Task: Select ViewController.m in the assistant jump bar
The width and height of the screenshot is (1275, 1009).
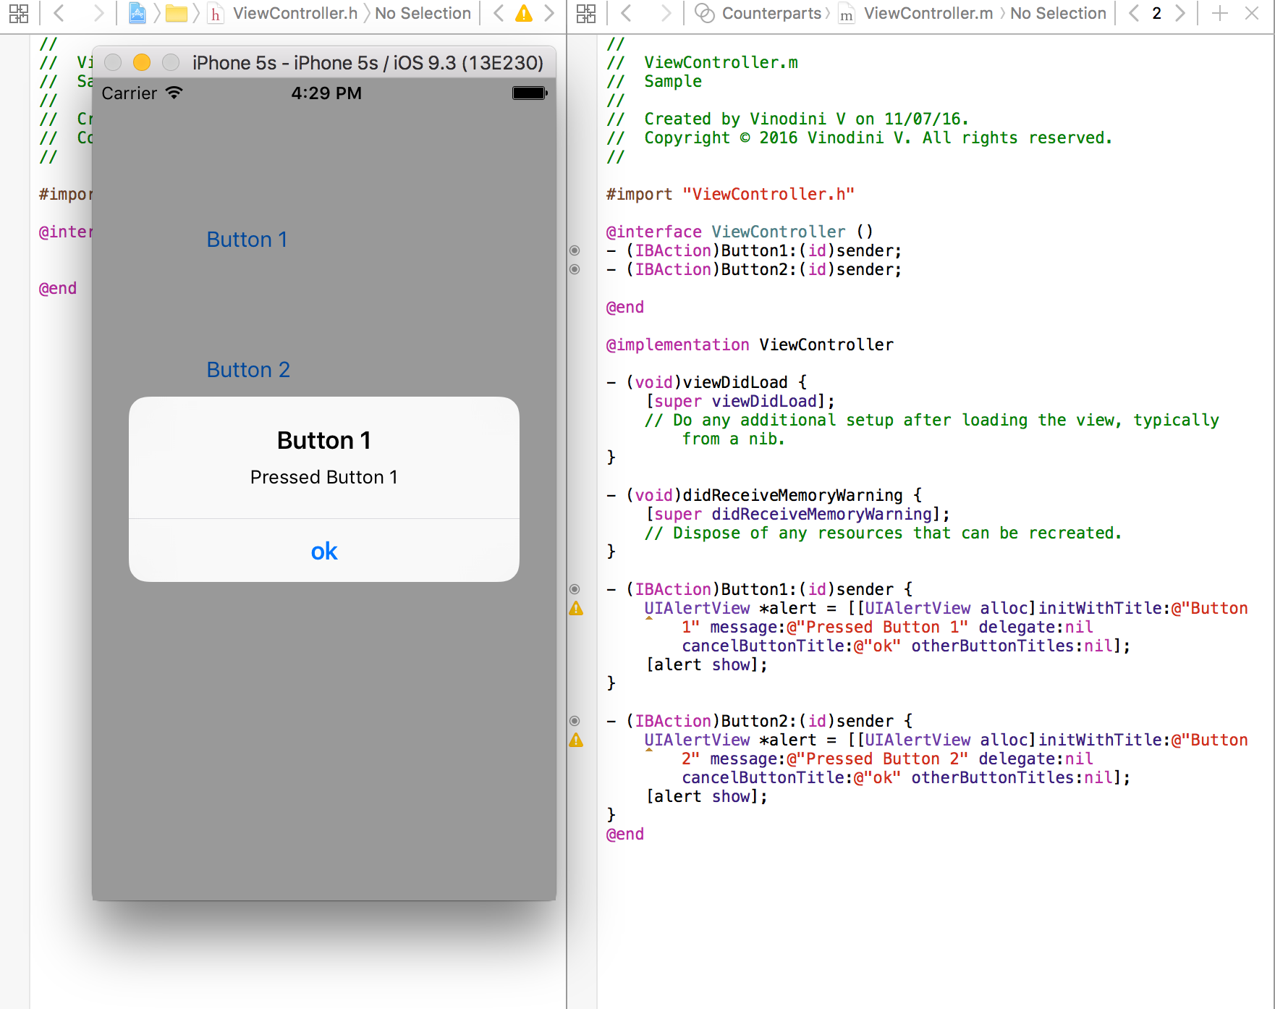Action: tap(926, 13)
